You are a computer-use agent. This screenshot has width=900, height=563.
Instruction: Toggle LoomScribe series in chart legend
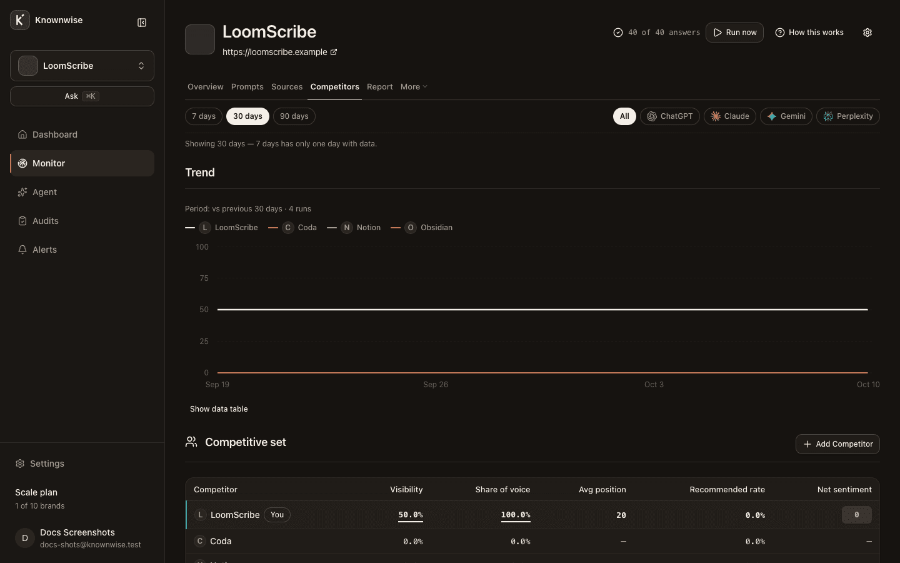222,228
